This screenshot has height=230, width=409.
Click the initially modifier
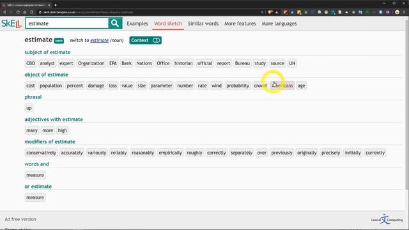(353, 153)
